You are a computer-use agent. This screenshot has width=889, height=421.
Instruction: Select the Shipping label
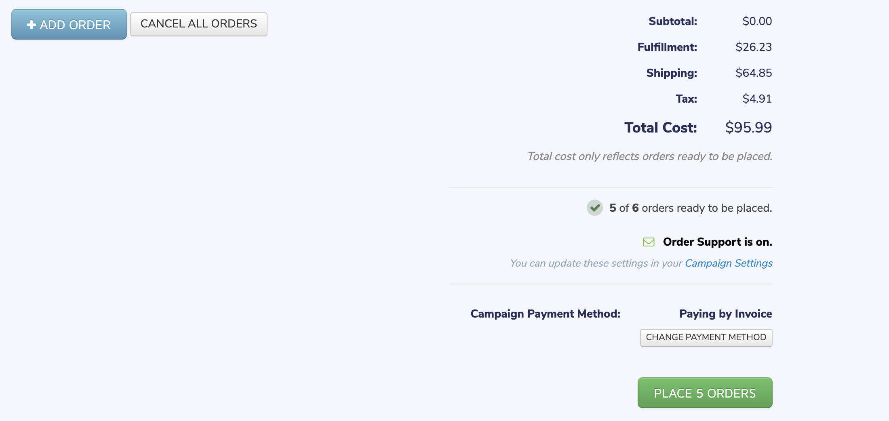[671, 73]
